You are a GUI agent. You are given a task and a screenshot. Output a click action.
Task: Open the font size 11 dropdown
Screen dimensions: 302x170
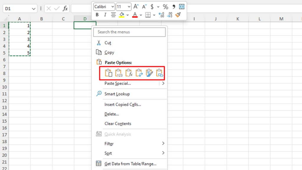coord(129,6)
